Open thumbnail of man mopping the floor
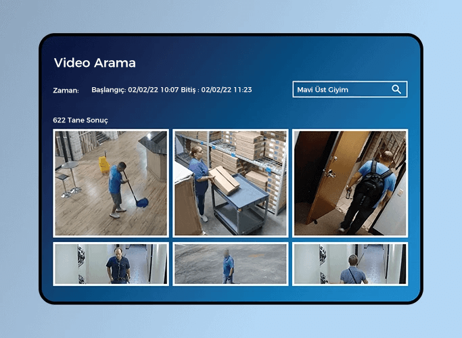This screenshot has width=462, height=338. click(x=110, y=183)
